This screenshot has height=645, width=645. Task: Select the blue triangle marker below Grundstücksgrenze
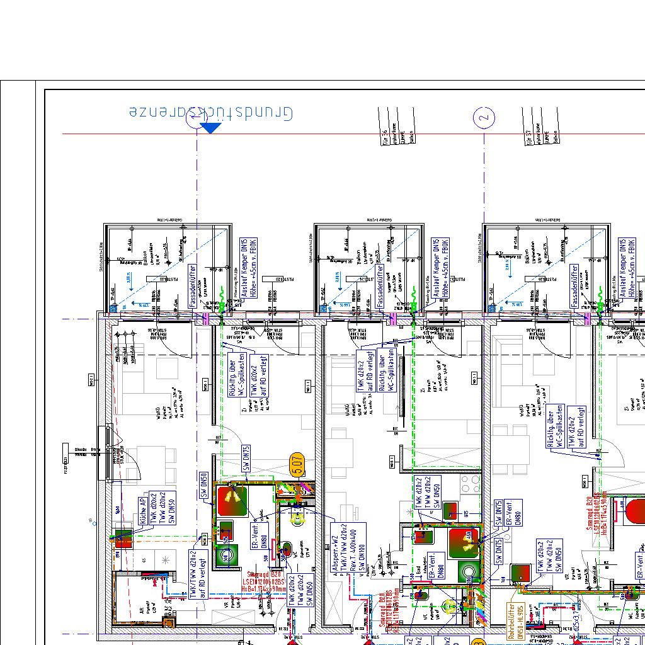(x=210, y=128)
